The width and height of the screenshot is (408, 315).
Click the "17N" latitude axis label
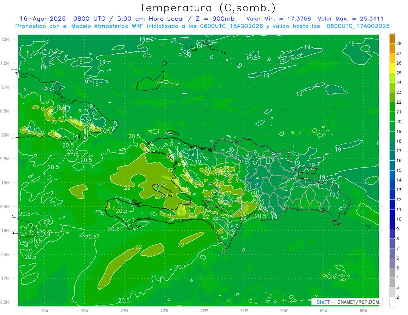point(5,278)
